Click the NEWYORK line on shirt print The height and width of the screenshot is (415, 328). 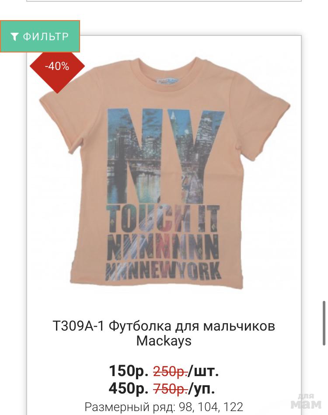click(x=163, y=271)
